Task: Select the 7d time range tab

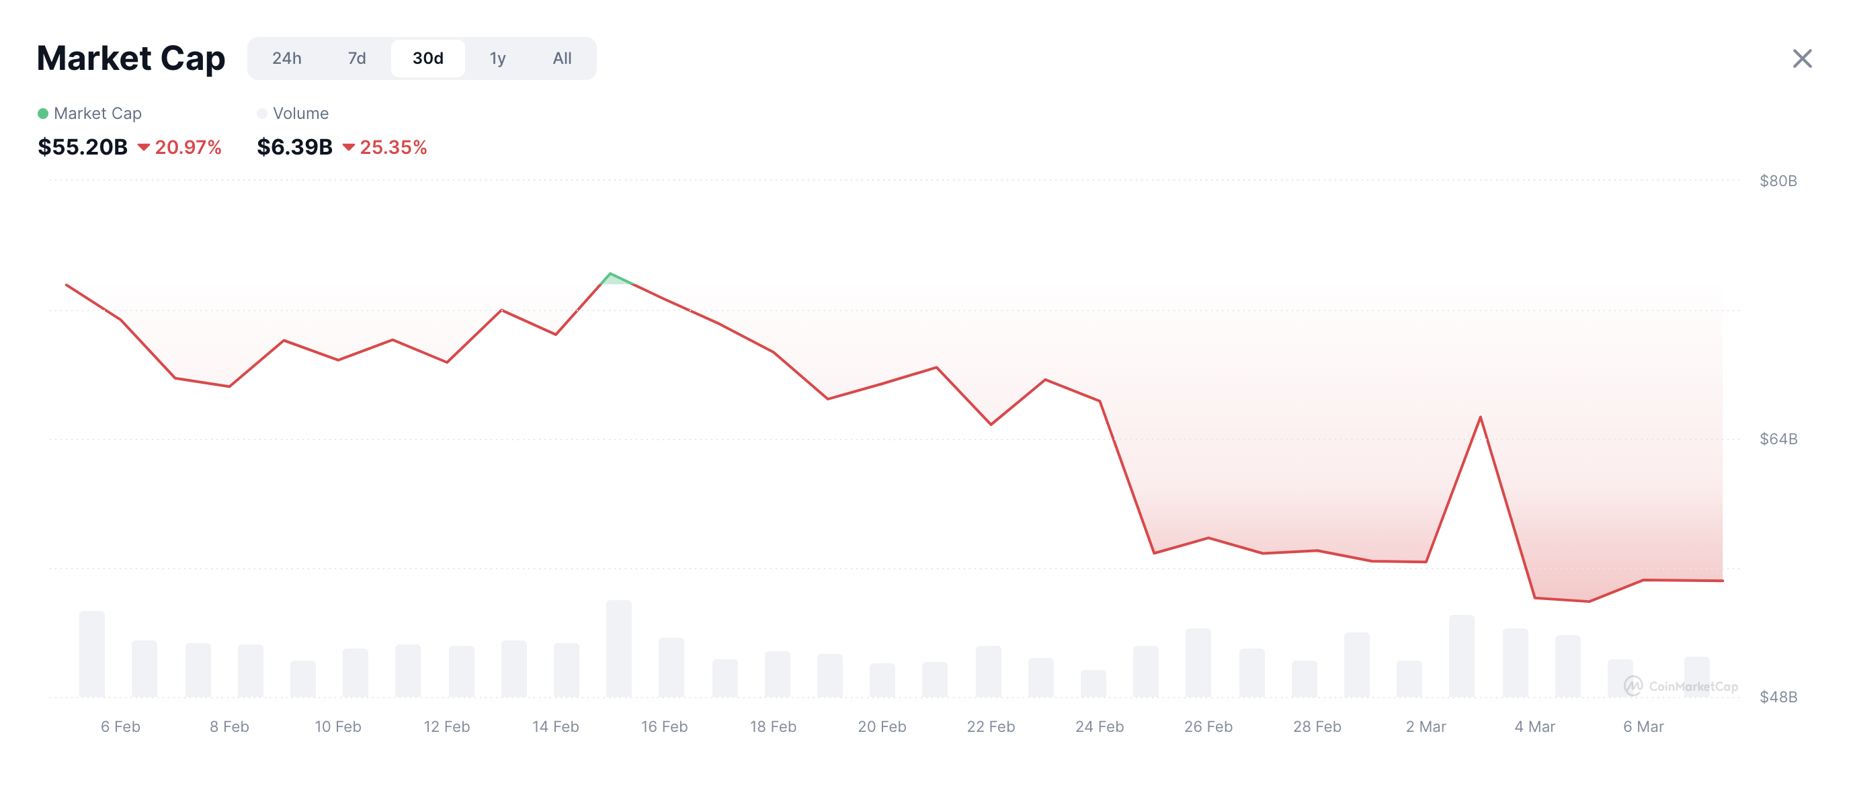Action: point(356,58)
